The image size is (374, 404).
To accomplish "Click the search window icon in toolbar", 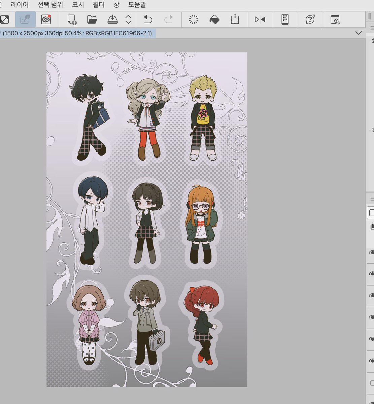I will [335, 20].
